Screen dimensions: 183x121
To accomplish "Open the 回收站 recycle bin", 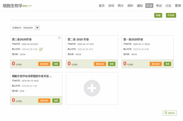I will click(169, 113).
